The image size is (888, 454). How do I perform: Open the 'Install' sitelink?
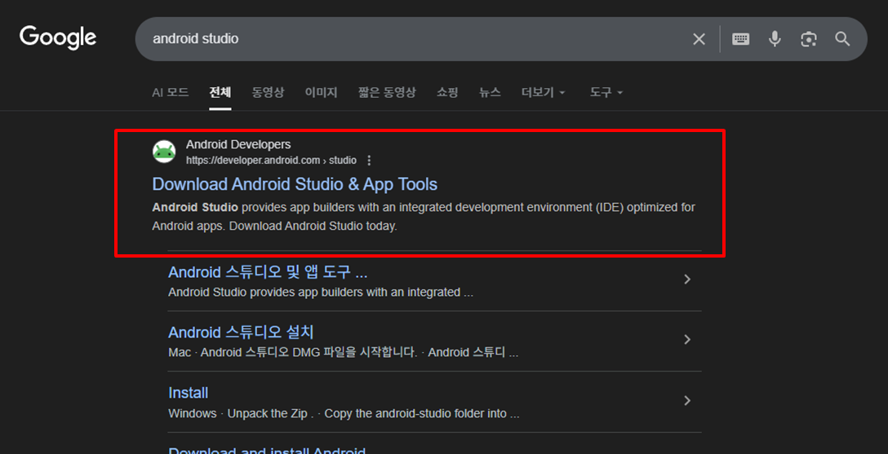click(188, 393)
